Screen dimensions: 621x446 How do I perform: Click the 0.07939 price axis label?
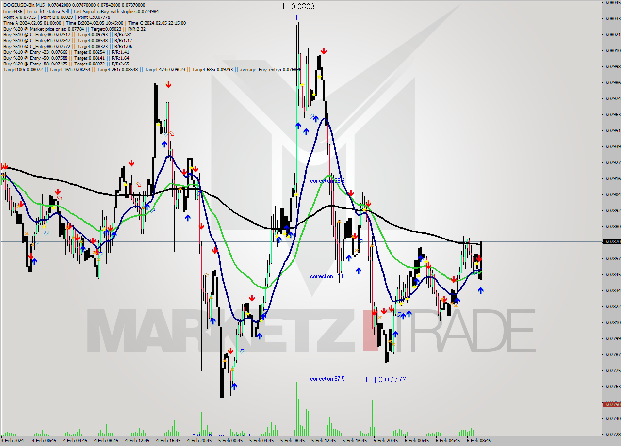tap(612, 146)
